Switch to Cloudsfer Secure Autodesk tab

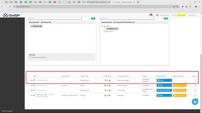(98, 2)
